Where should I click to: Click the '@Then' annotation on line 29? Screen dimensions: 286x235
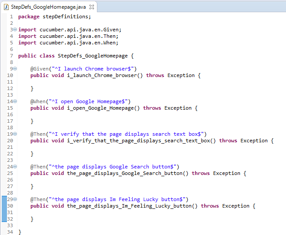click(x=38, y=199)
